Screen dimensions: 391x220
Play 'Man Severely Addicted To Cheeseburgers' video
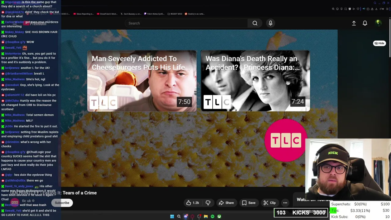click(x=142, y=81)
